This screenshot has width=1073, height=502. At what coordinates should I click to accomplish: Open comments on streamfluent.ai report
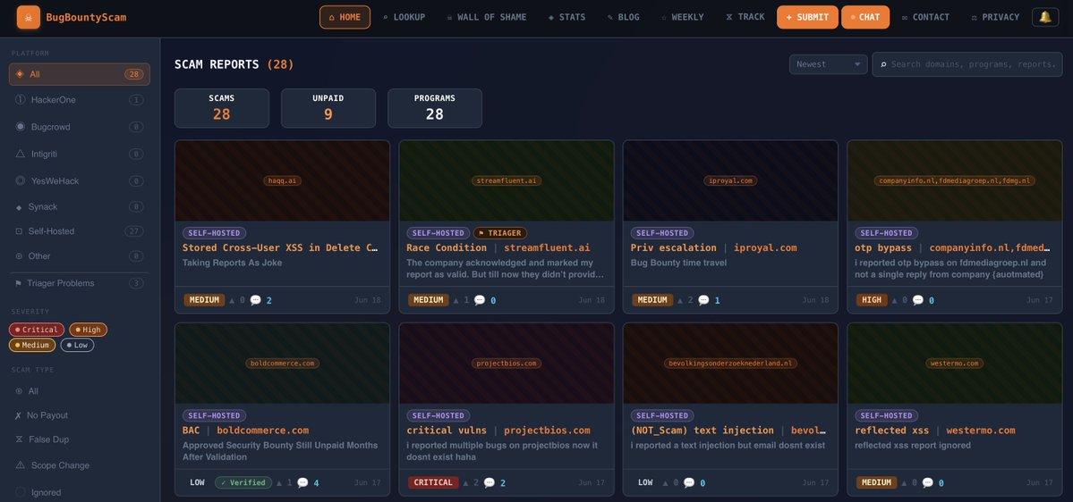click(485, 300)
